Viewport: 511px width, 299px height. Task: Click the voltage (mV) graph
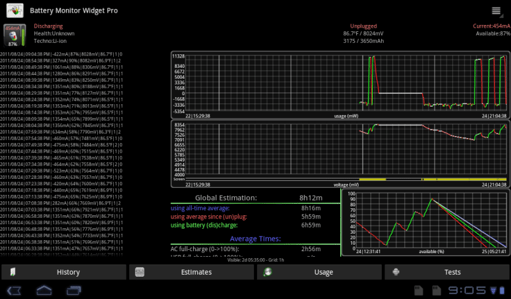[x=340, y=154]
